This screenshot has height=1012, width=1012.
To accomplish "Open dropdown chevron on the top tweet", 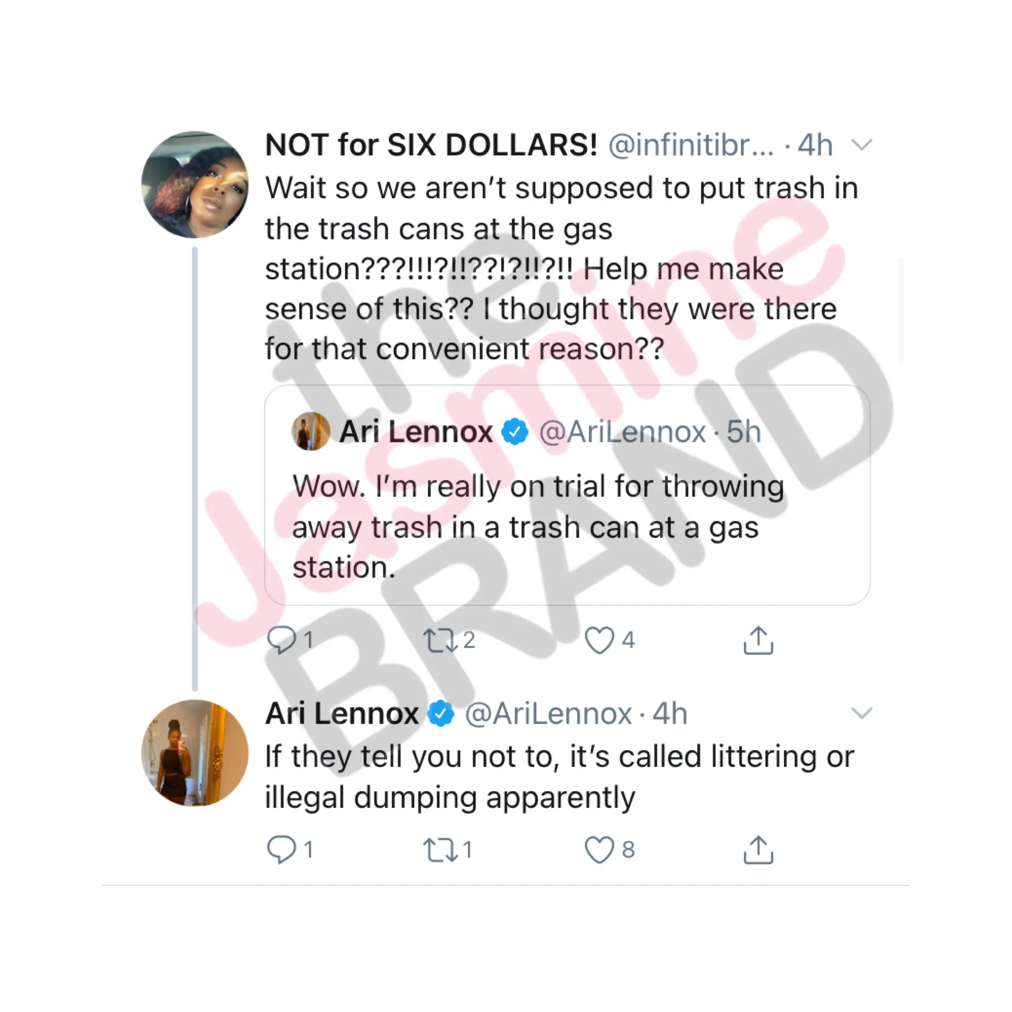I will [x=862, y=144].
